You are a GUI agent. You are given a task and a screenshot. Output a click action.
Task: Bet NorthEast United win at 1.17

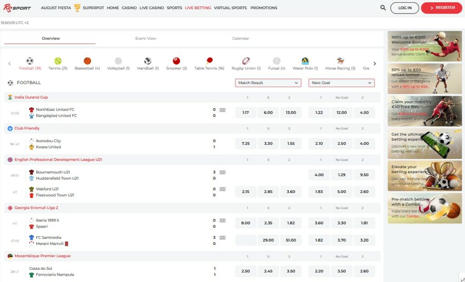[x=246, y=113]
